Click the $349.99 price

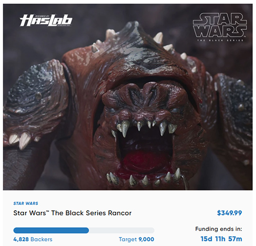229,213
